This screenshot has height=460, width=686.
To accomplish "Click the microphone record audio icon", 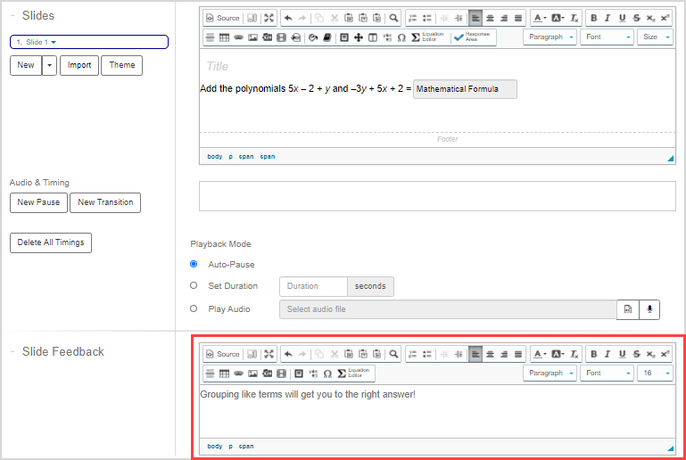I will 650,309.
